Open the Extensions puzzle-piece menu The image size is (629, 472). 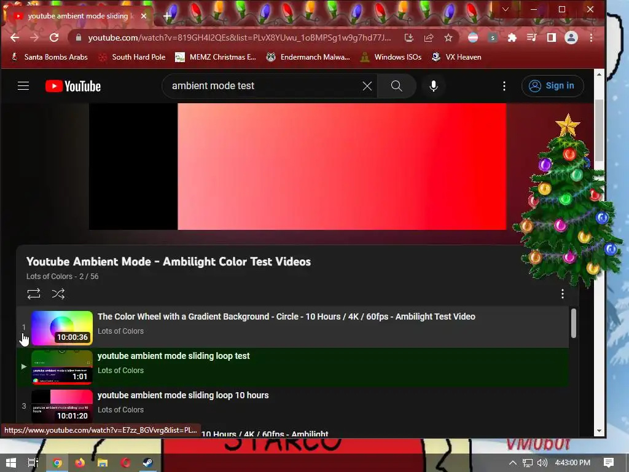(512, 37)
